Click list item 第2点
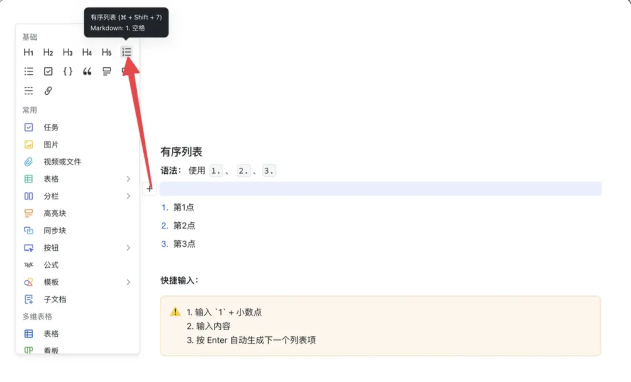The height and width of the screenshot is (382, 631). click(184, 226)
